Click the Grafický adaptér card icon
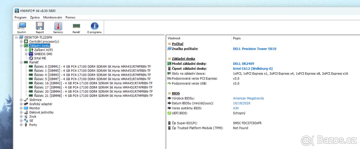The height and width of the screenshot is (149, 360). click(x=26, y=104)
